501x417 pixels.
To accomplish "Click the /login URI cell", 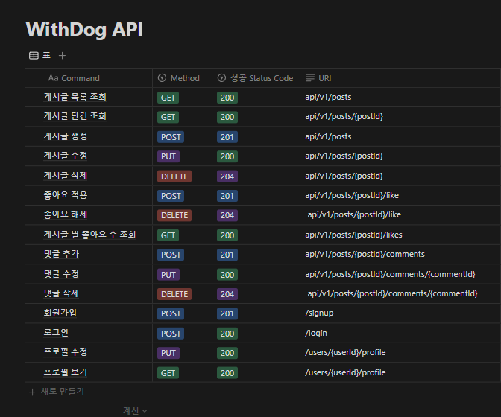I will tap(400, 333).
